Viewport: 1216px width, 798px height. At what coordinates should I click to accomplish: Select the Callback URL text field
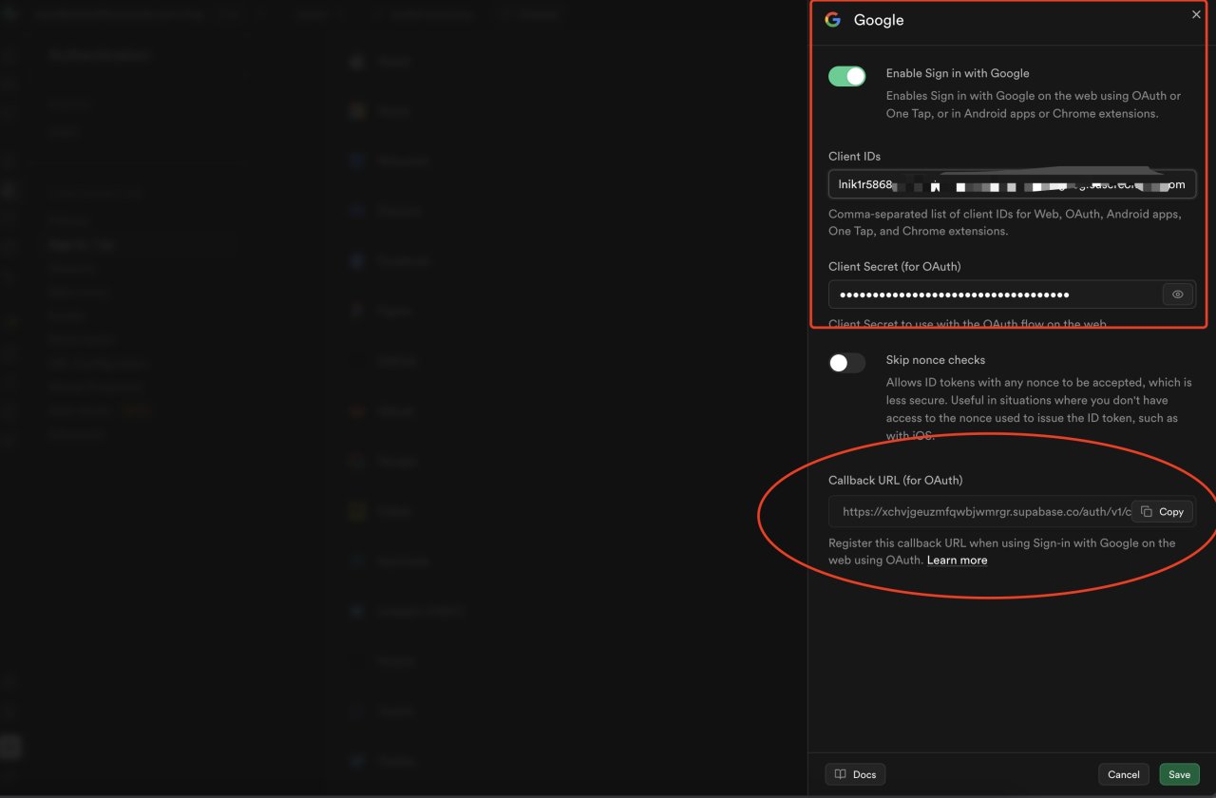click(x=978, y=511)
